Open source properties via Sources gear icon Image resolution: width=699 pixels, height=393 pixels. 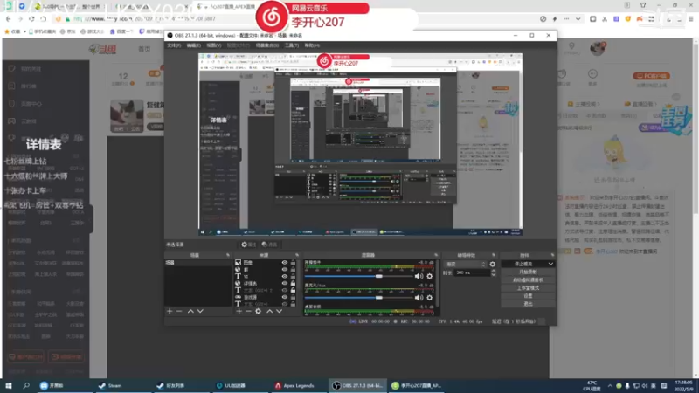[258, 311]
